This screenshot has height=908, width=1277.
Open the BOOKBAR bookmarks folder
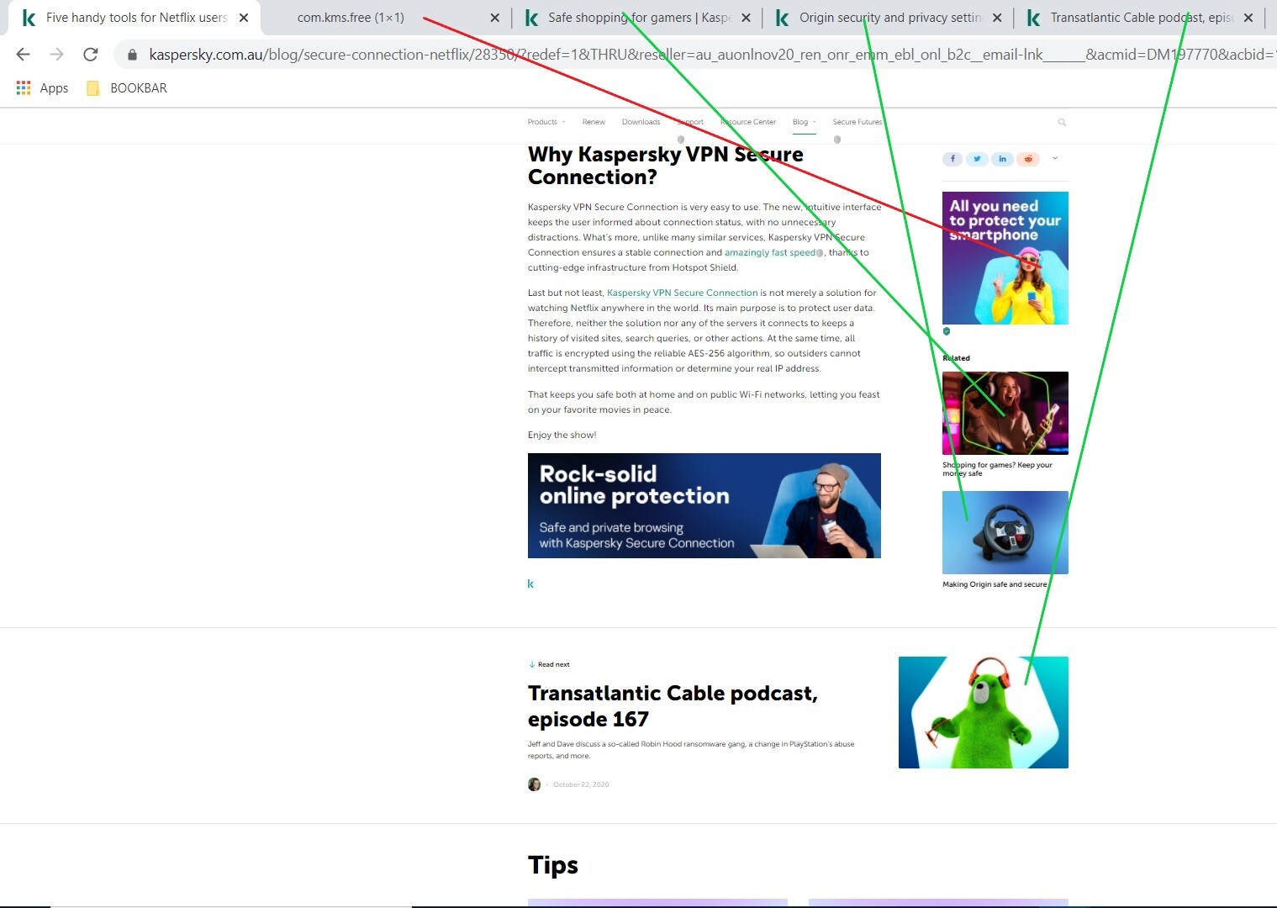[127, 87]
